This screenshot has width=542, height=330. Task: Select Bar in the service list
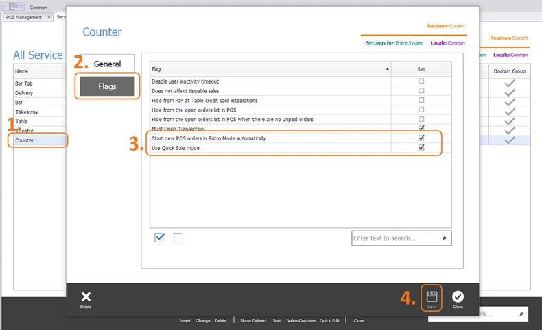point(19,103)
